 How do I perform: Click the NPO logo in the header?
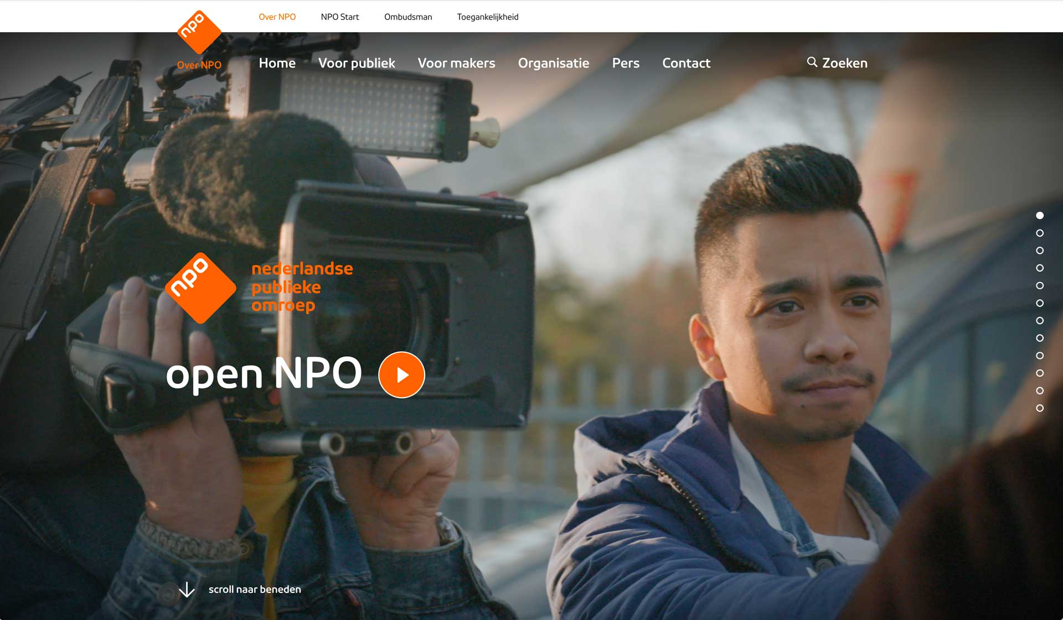199,32
